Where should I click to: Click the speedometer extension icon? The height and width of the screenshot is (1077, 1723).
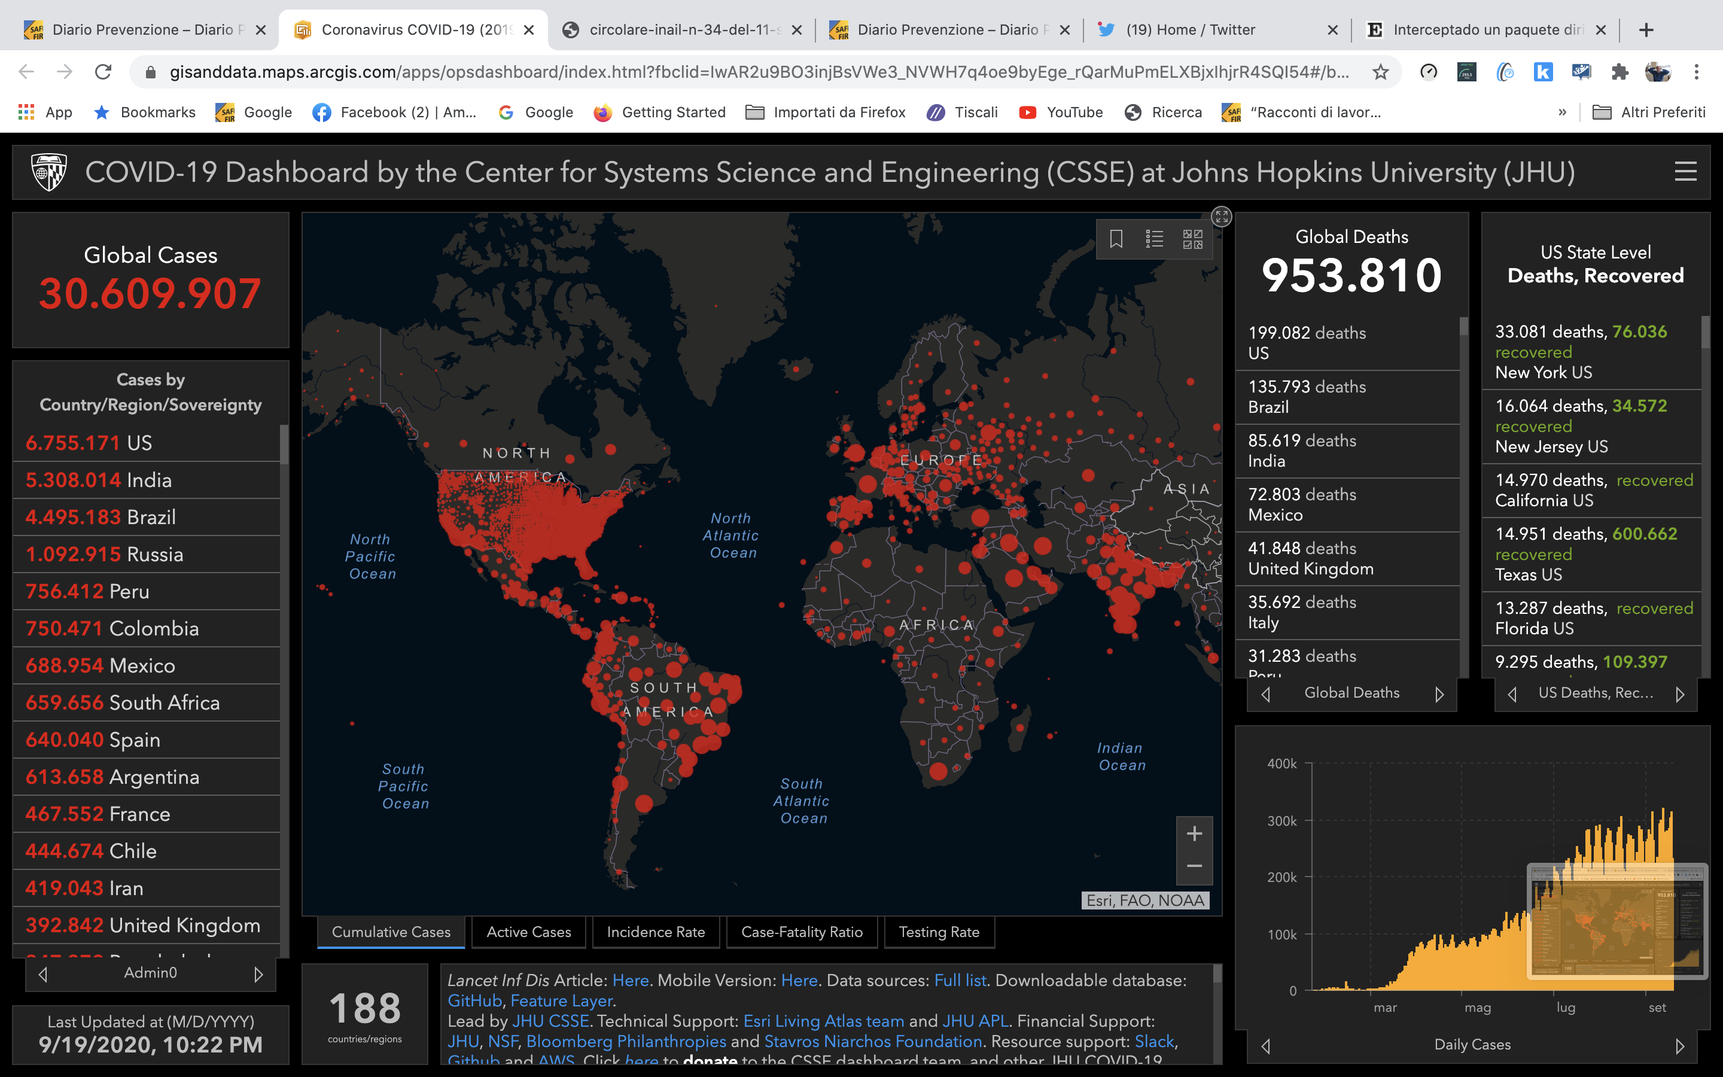point(1428,72)
